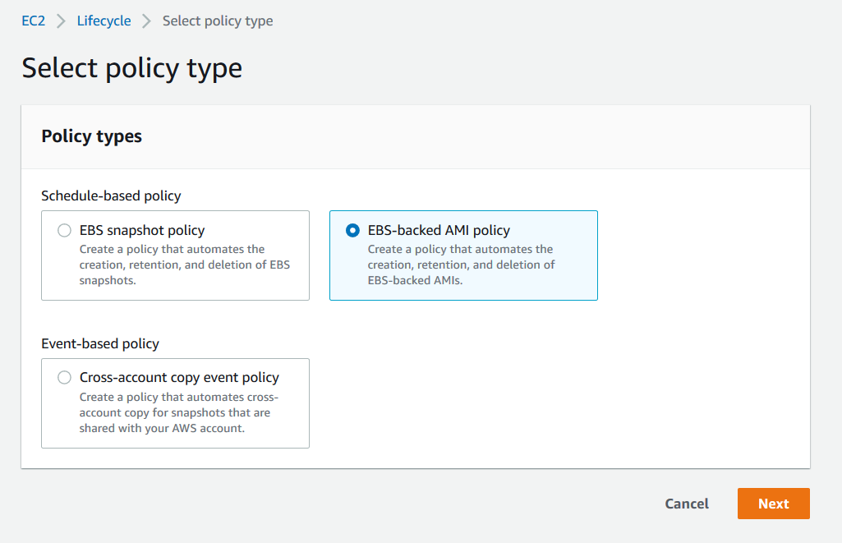Viewport: 842px width, 543px height.
Task: Click the Next button to proceed
Action: 773,504
